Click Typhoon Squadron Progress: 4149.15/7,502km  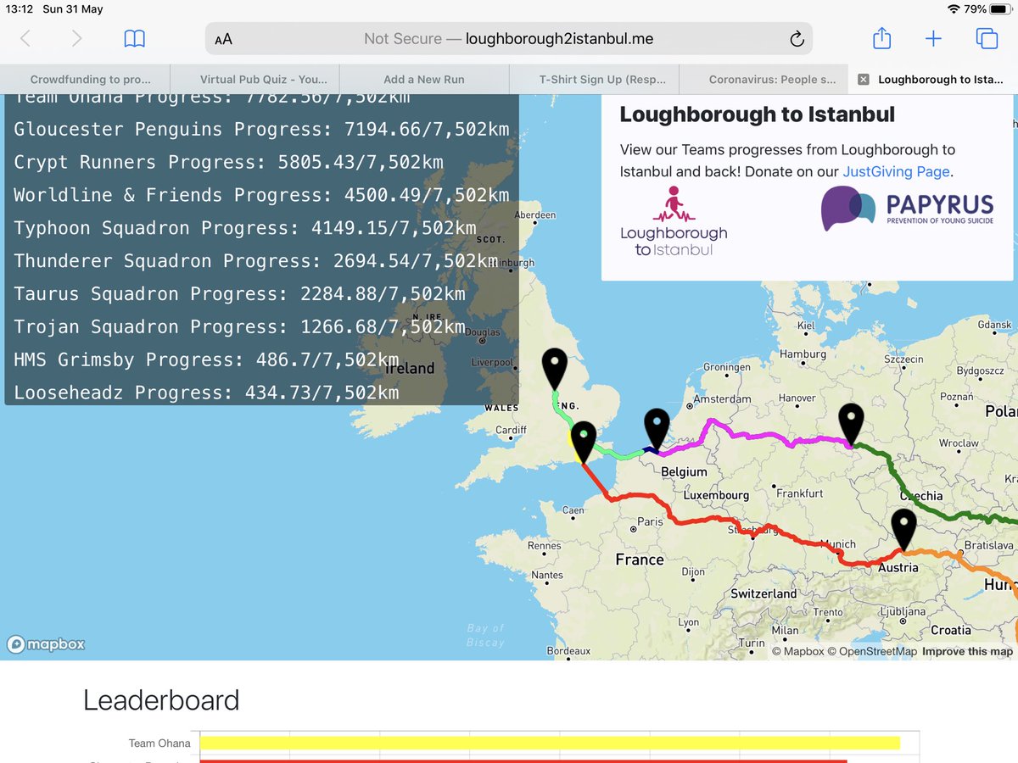point(244,229)
